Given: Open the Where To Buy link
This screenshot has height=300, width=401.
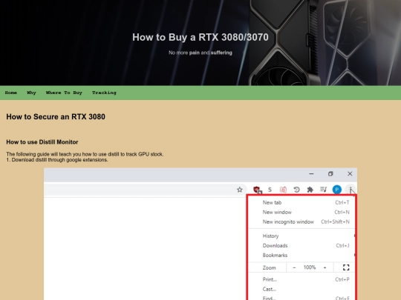Looking at the screenshot, I should pyautogui.click(x=64, y=93).
